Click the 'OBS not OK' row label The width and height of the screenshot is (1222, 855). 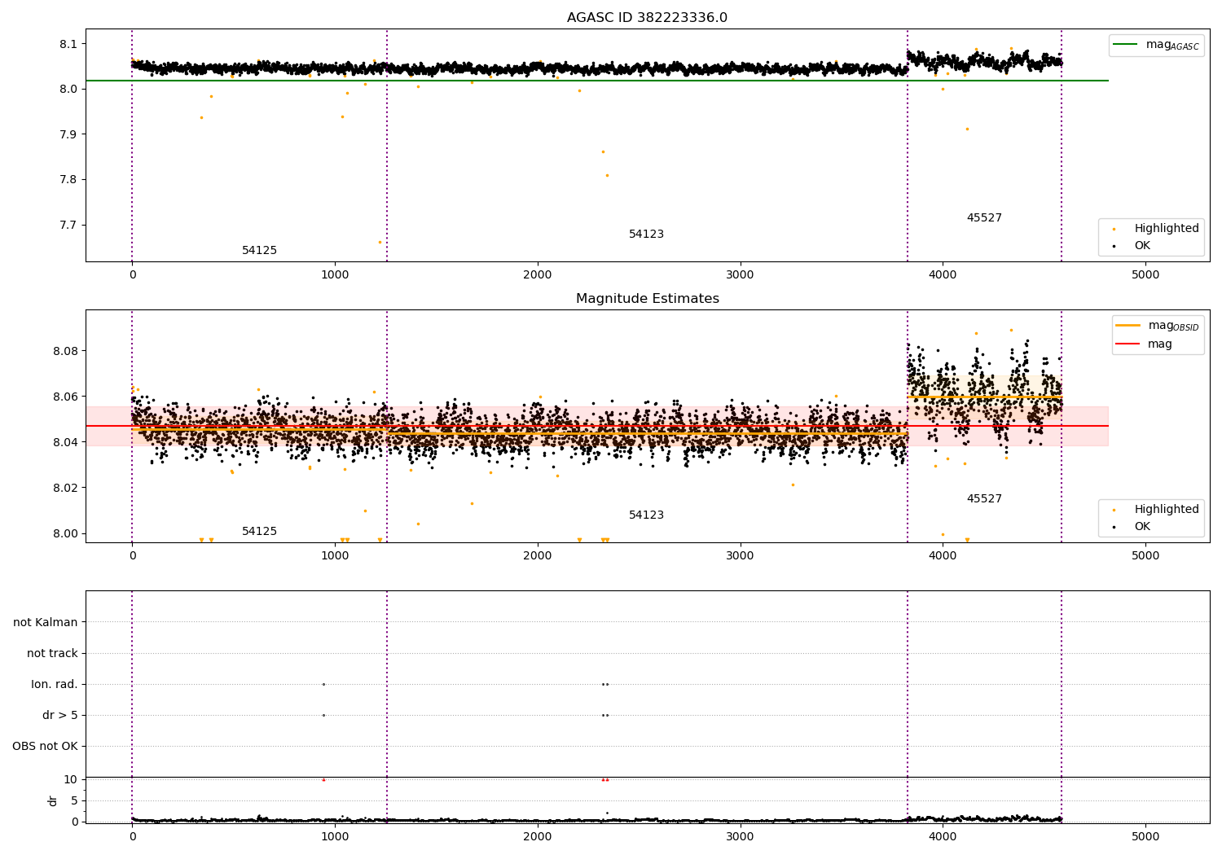(x=45, y=746)
